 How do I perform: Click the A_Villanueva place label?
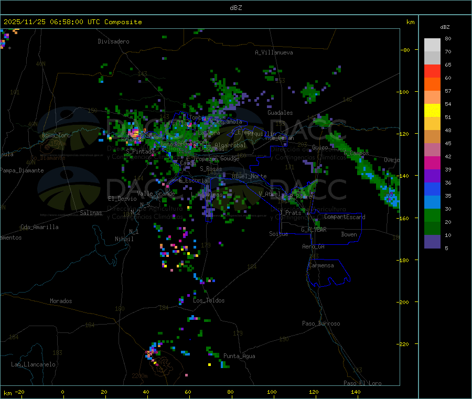[x=274, y=52]
